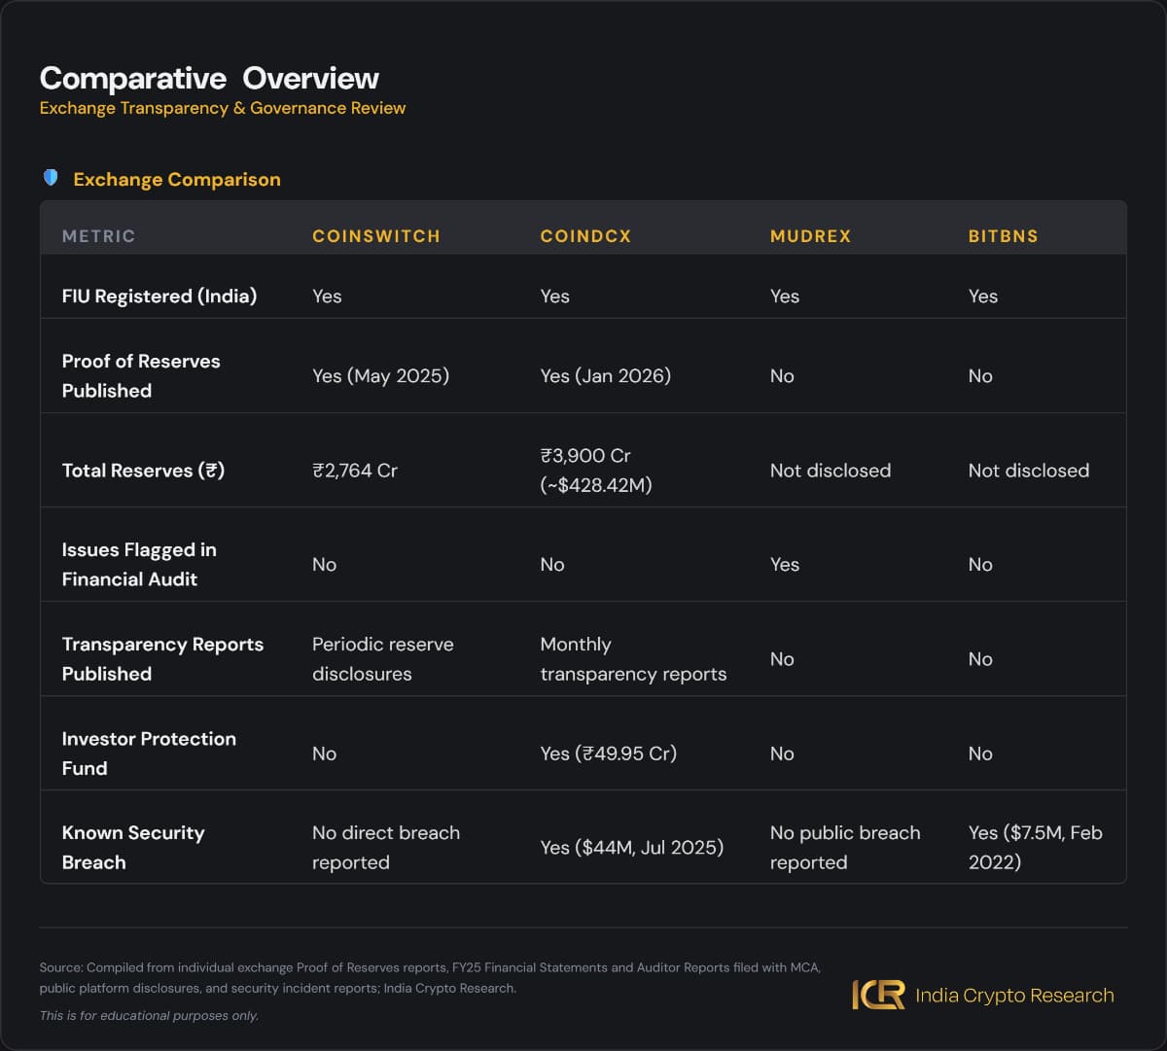Click the METRIC column header
This screenshot has height=1051, width=1167.
[98, 236]
